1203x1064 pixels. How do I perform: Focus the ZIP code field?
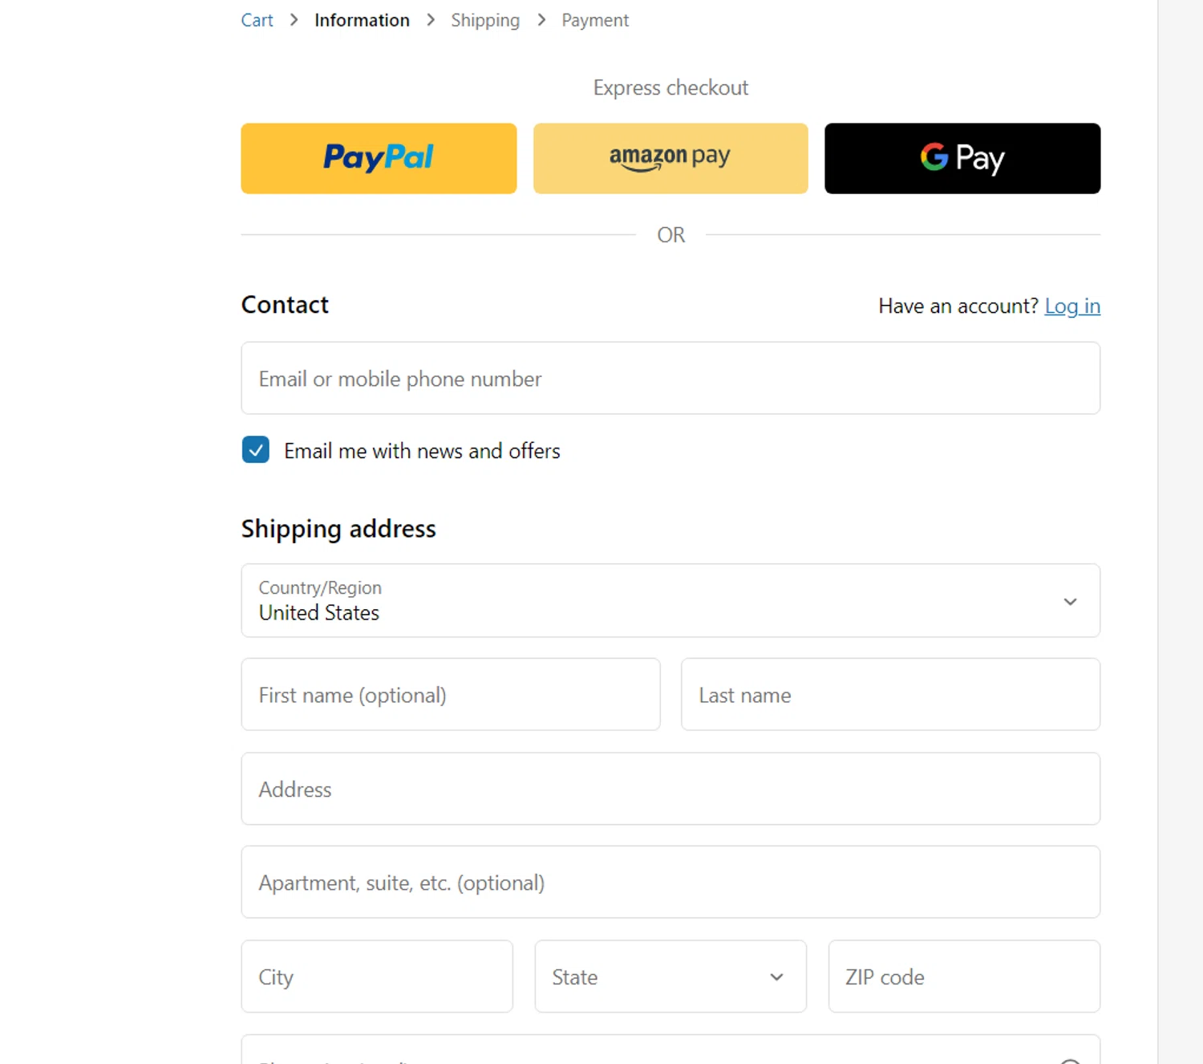click(963, 977)
